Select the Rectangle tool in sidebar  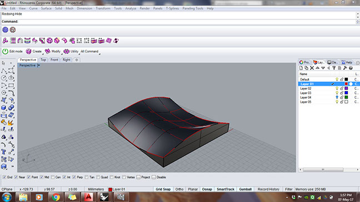point(11,85)
